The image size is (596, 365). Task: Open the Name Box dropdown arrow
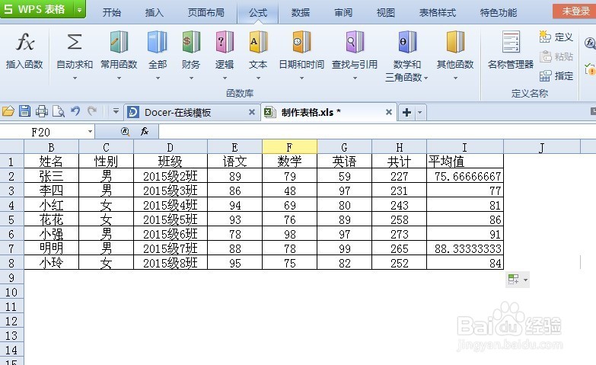90,132
